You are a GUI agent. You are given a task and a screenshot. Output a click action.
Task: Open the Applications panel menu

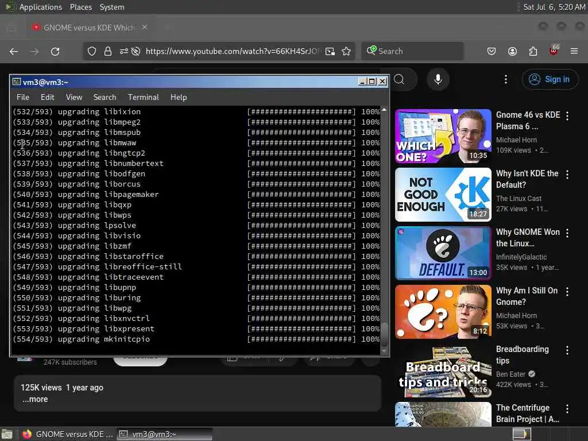point(41,7)
